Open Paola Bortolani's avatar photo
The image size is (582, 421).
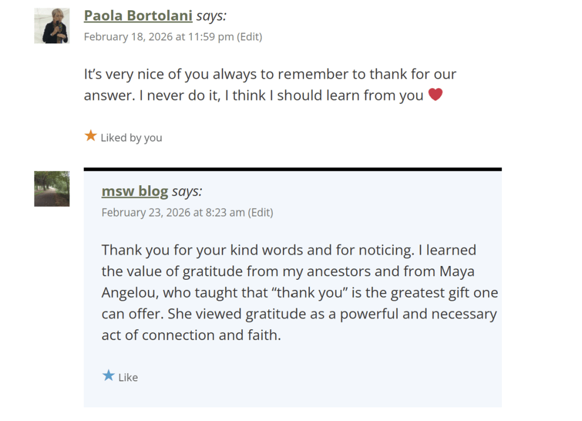click(52, 26)
